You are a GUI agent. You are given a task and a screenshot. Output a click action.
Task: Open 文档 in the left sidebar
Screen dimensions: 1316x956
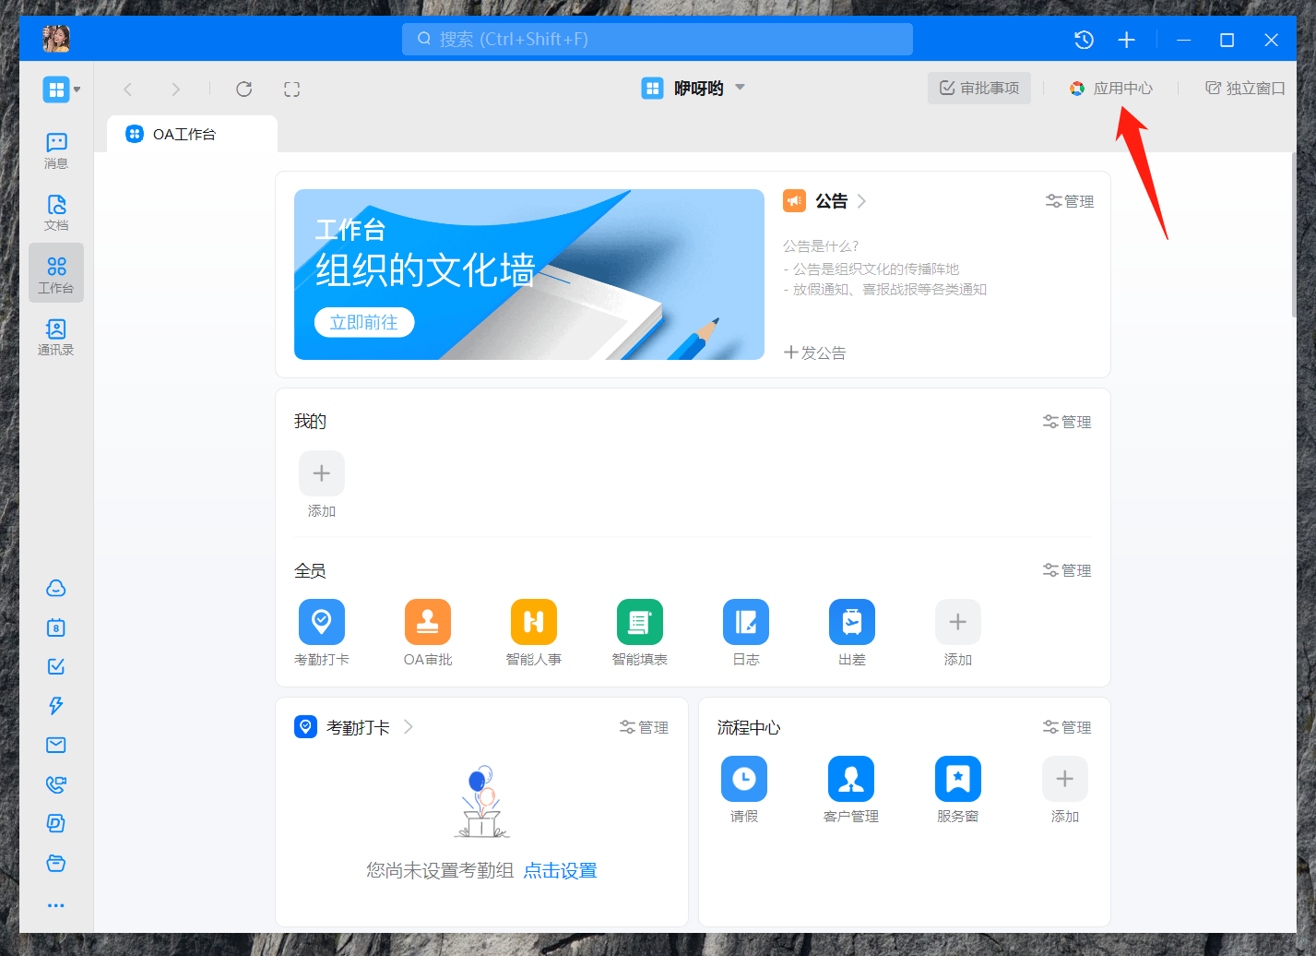[x=56, y=212]
